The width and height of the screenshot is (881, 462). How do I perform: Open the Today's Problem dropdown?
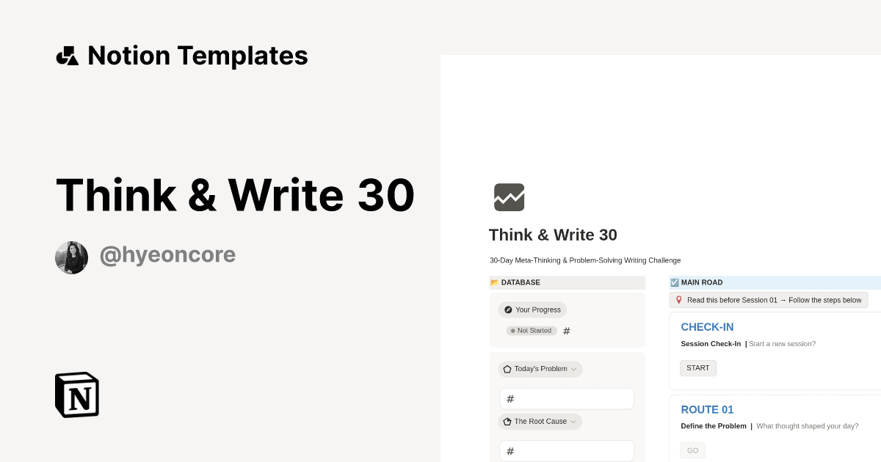(574, 369)
